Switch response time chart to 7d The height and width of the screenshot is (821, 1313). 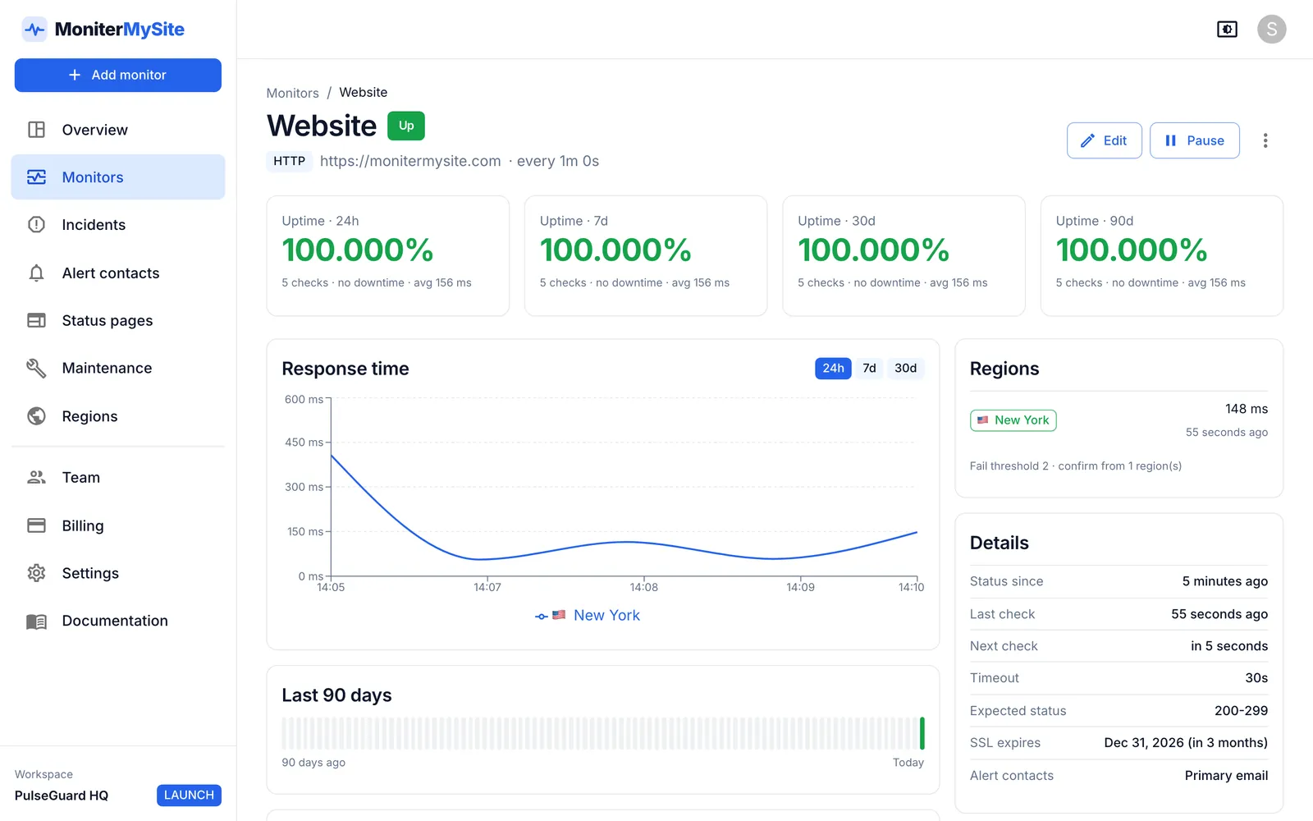click(x=869, y=369)
